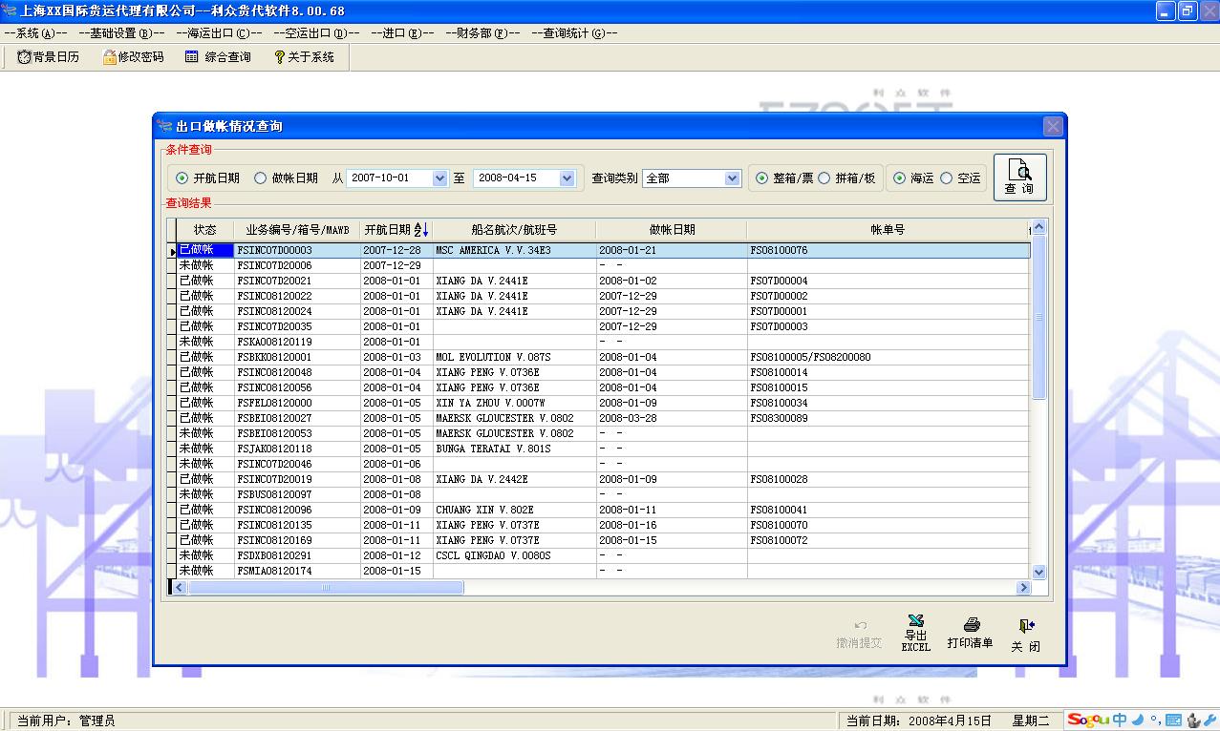The height and width of the screenshot is (731, 1220).
Task: Open the 进口(E) menu
Action: click(x=402, y=32)
